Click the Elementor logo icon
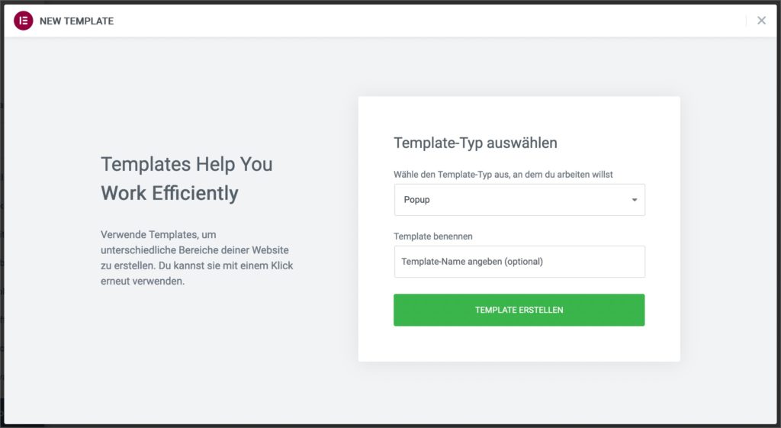 23,21
